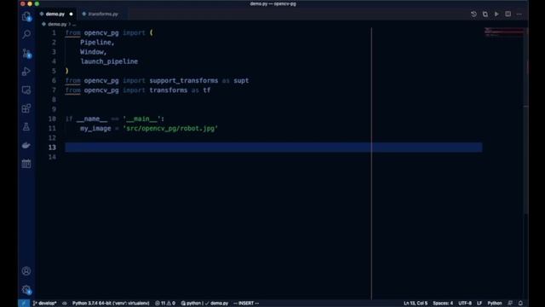Viewport: 545px width, 307px height.
Task: Click the feedback icon in status bar
Action: [x=510, y=304]
